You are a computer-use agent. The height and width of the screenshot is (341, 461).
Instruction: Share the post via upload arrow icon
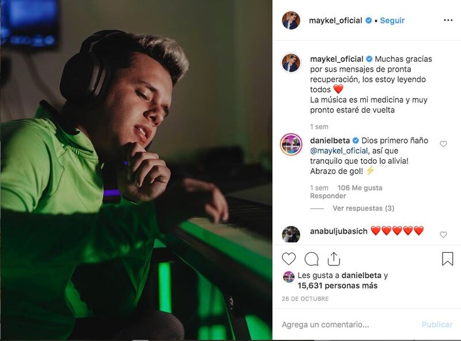click(334, 259)
